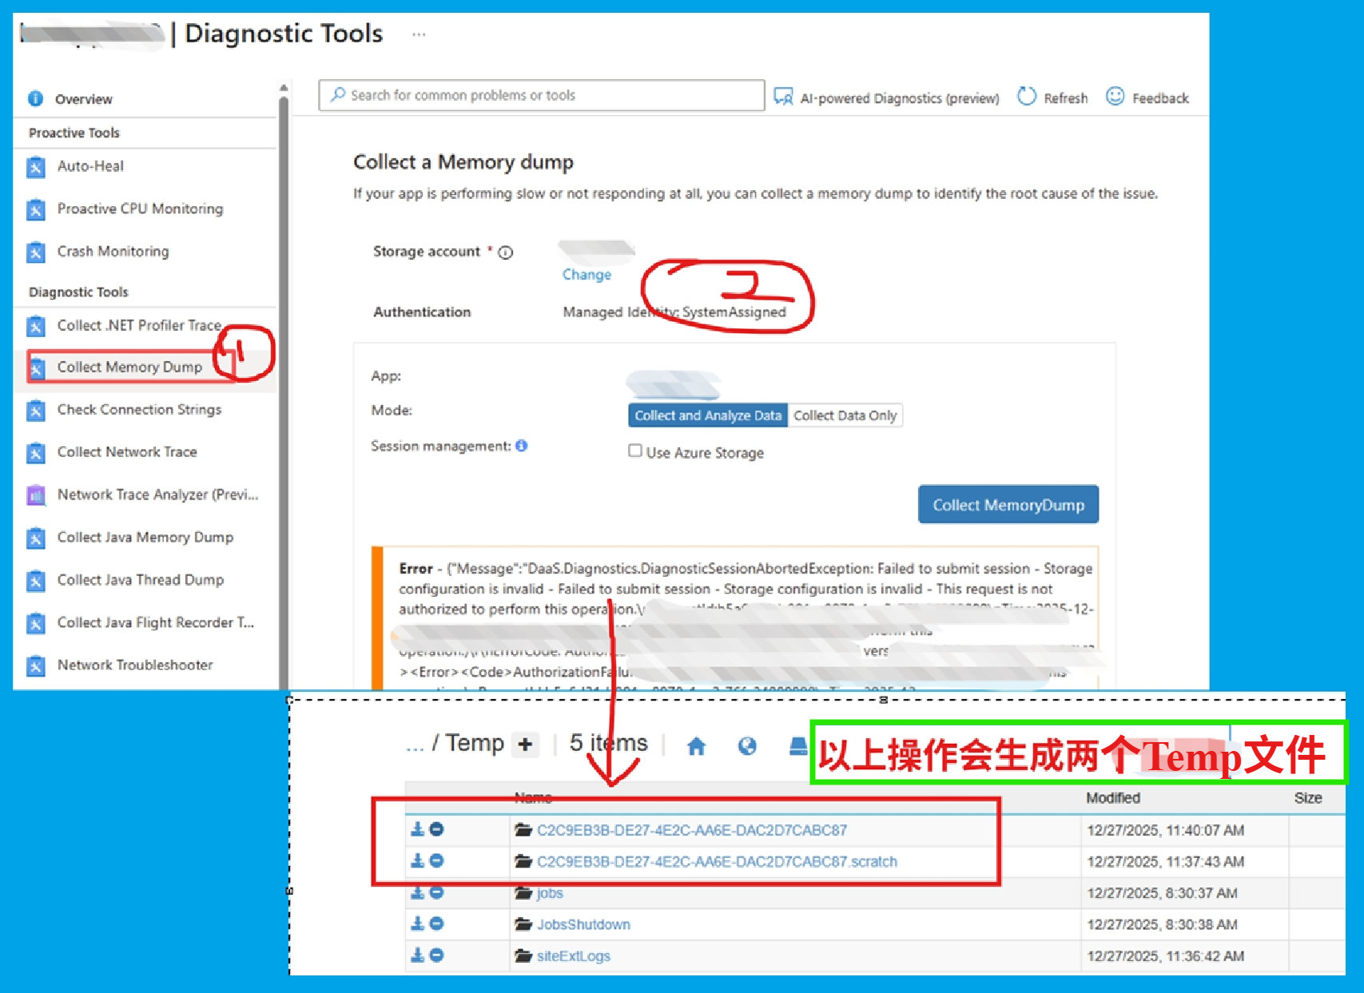1364x993 pixels.
Task: Click the plus button in the Temp breadcrumb
Action: 525,744
